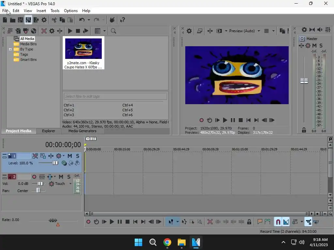The width and height of the screenshot is (334, 250).
Task: Click the Cut scissors icon
Action: (54, 20)
